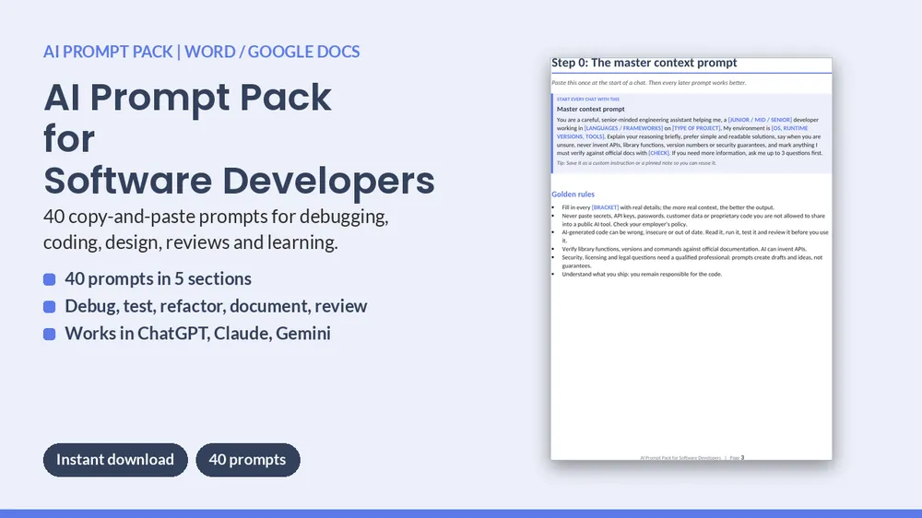The height and width of the screenshot is (518, 922).
Task: Click the 'START EVERY CHAT WITH THIS' label
Action: [588, 100]
